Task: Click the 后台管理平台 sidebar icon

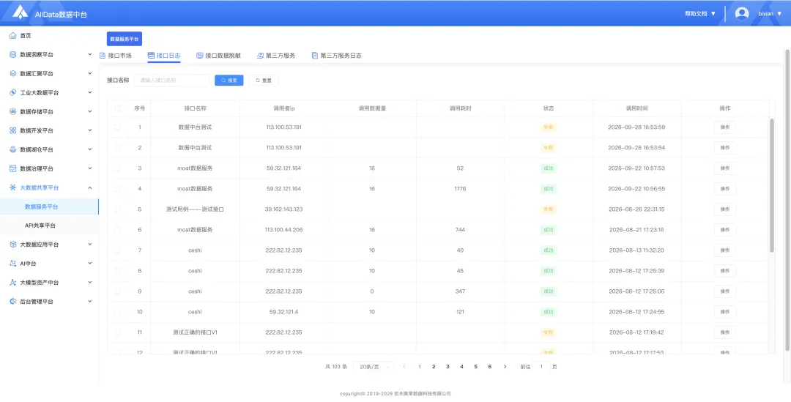Action: coord(13,302)
